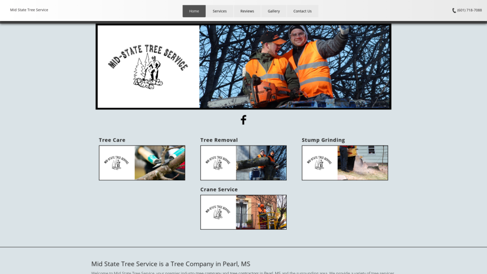Click the 'Tree Company in Pearl, MS' heading
Screen dimensions: 487x274
click(x=171, y=264)
